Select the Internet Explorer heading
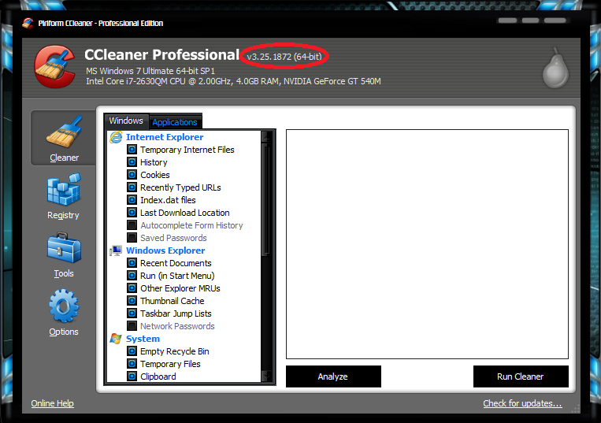The height and width of the screenshot is (423, 601). pyautogui.click(x=165, y=137)
